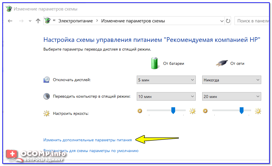The width and height of the screenshot is (272, 166).
Task: Click the power plan icon in address bar
Action: coord(47,21)
